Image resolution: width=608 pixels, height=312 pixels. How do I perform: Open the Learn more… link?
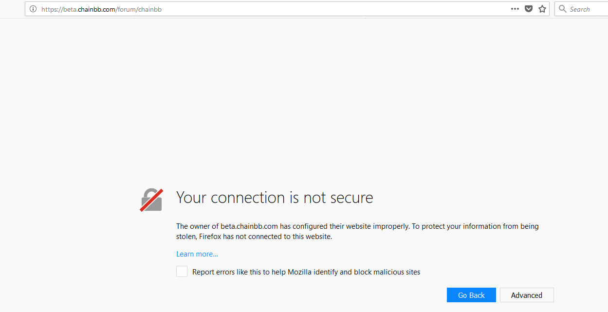pyautogui.click(x=197, y=254)
